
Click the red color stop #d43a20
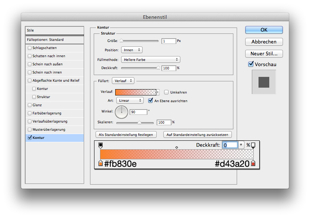click(x=253, y=163)
